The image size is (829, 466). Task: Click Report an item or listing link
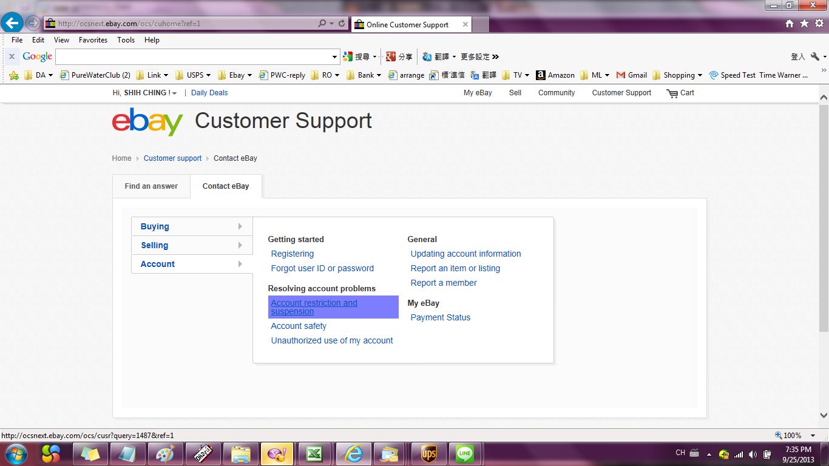[x=456, y=268]
